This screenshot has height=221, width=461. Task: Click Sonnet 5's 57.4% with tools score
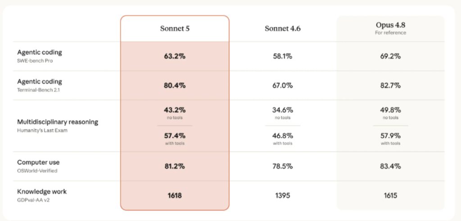pyautogui.click(x=175, y=136)
